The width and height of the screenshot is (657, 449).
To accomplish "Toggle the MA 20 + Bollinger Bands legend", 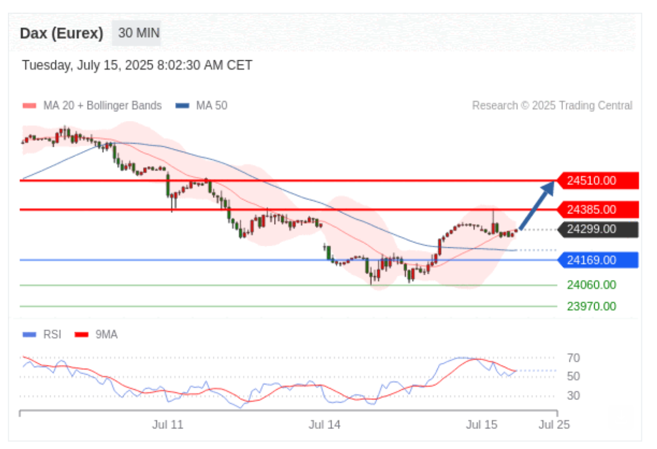I will [x=92, y=106].
